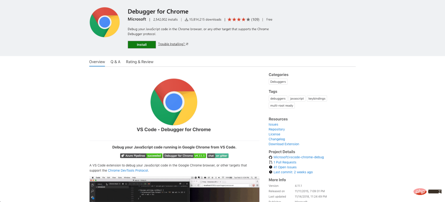445x202 pixels.
Task: Click the Download Extension link under Resources
Action: [284, 144]
